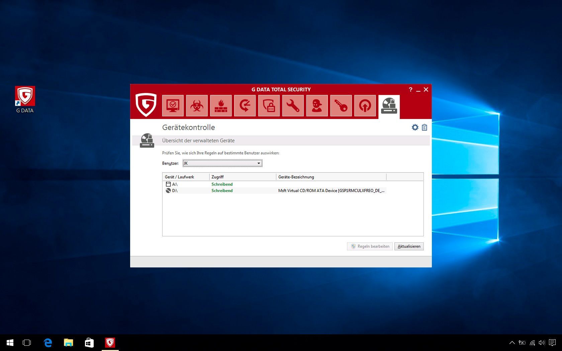
Task: Sort by Zugriff column header
Action: point(243,177)
